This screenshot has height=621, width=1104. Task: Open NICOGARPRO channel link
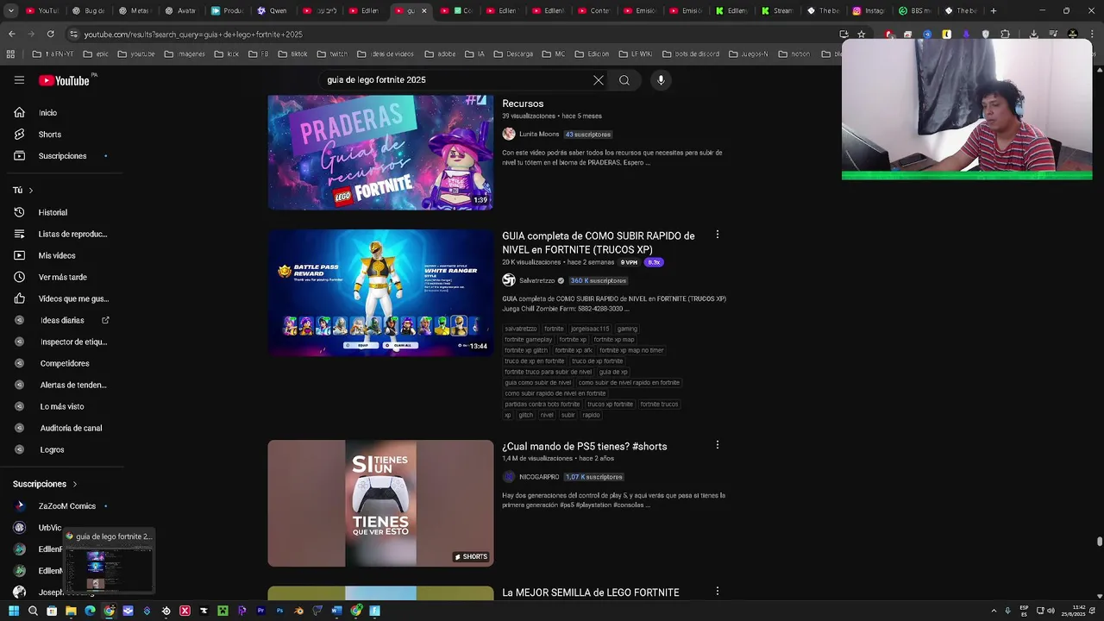[539, 477]
